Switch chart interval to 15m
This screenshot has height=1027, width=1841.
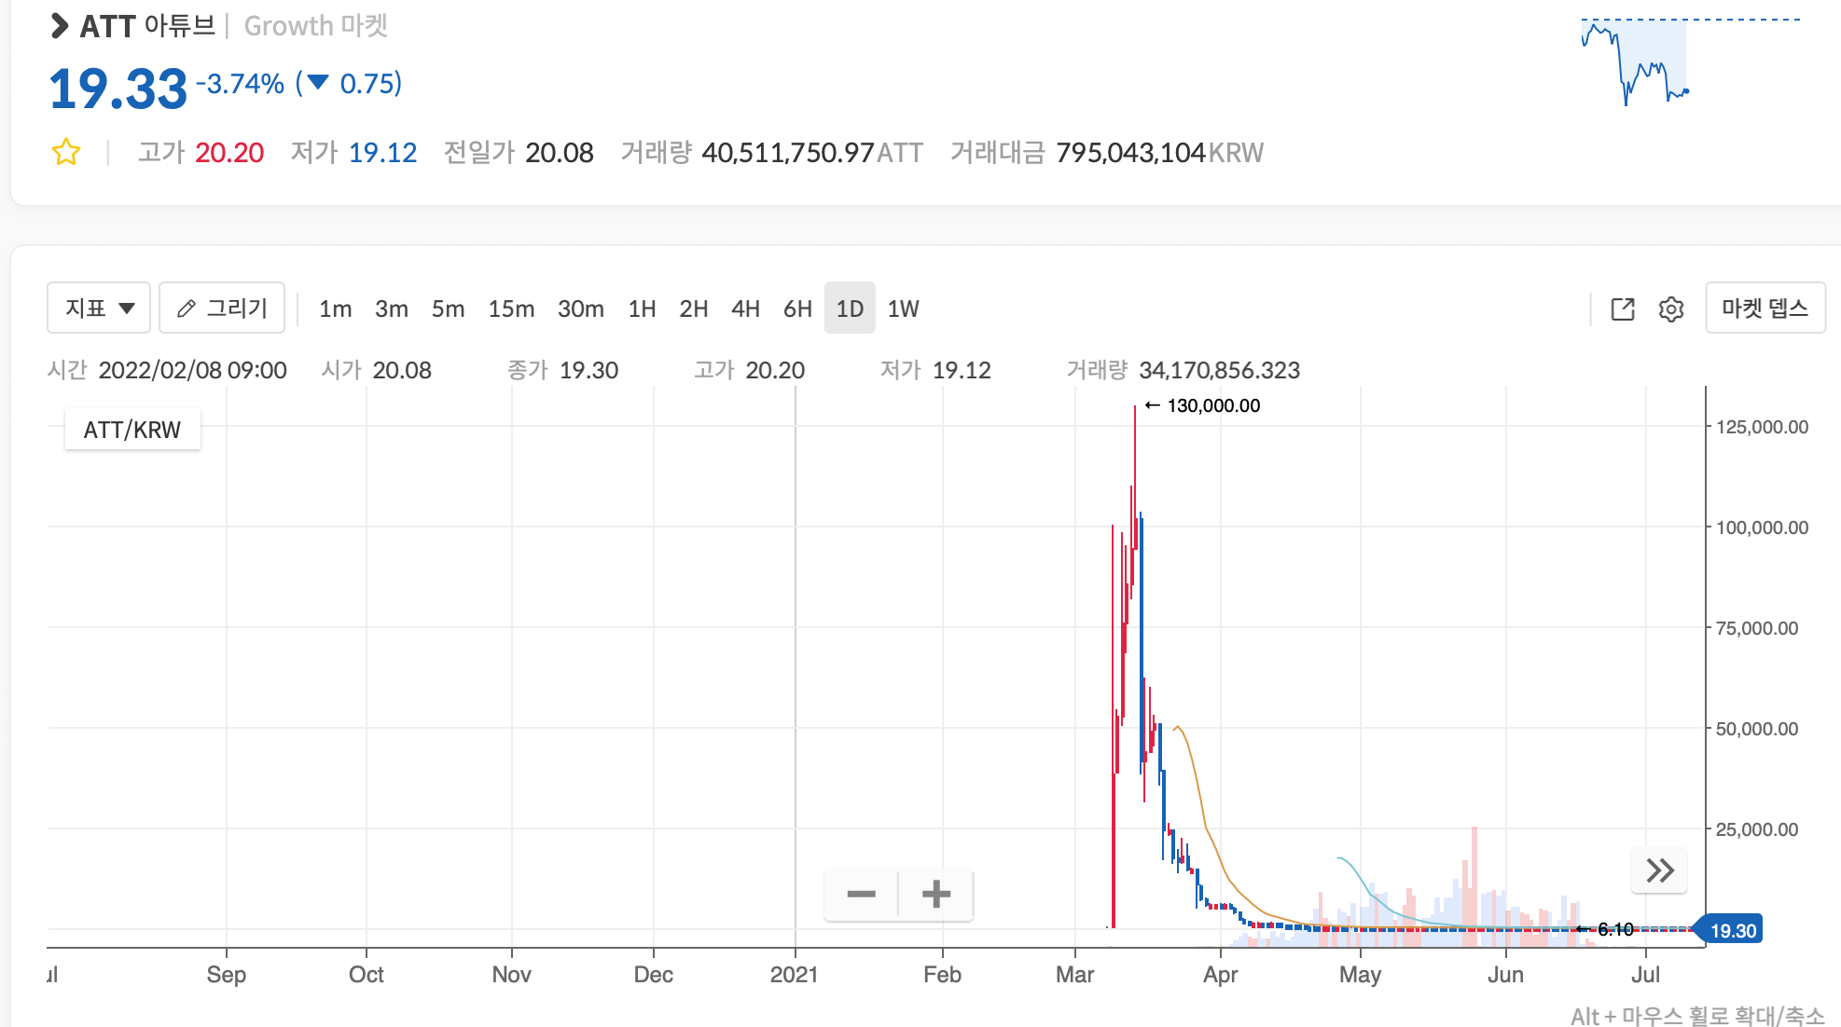[x=511, y=308]
